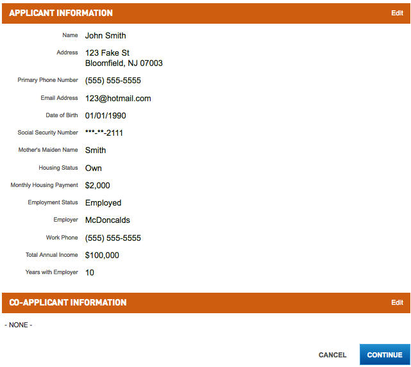411x367 pixels.
Task: Click the Employment Status label
Action: 53,202
